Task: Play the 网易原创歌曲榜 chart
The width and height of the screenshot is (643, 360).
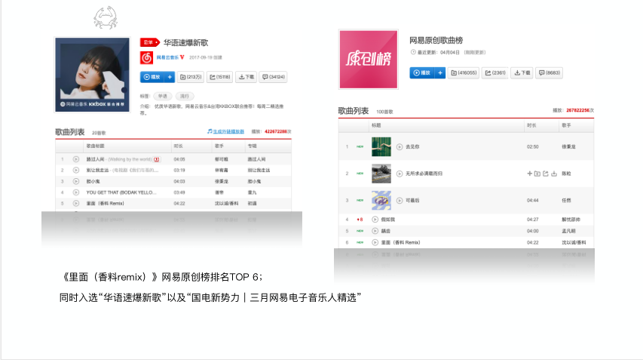Action: [422, 72]
